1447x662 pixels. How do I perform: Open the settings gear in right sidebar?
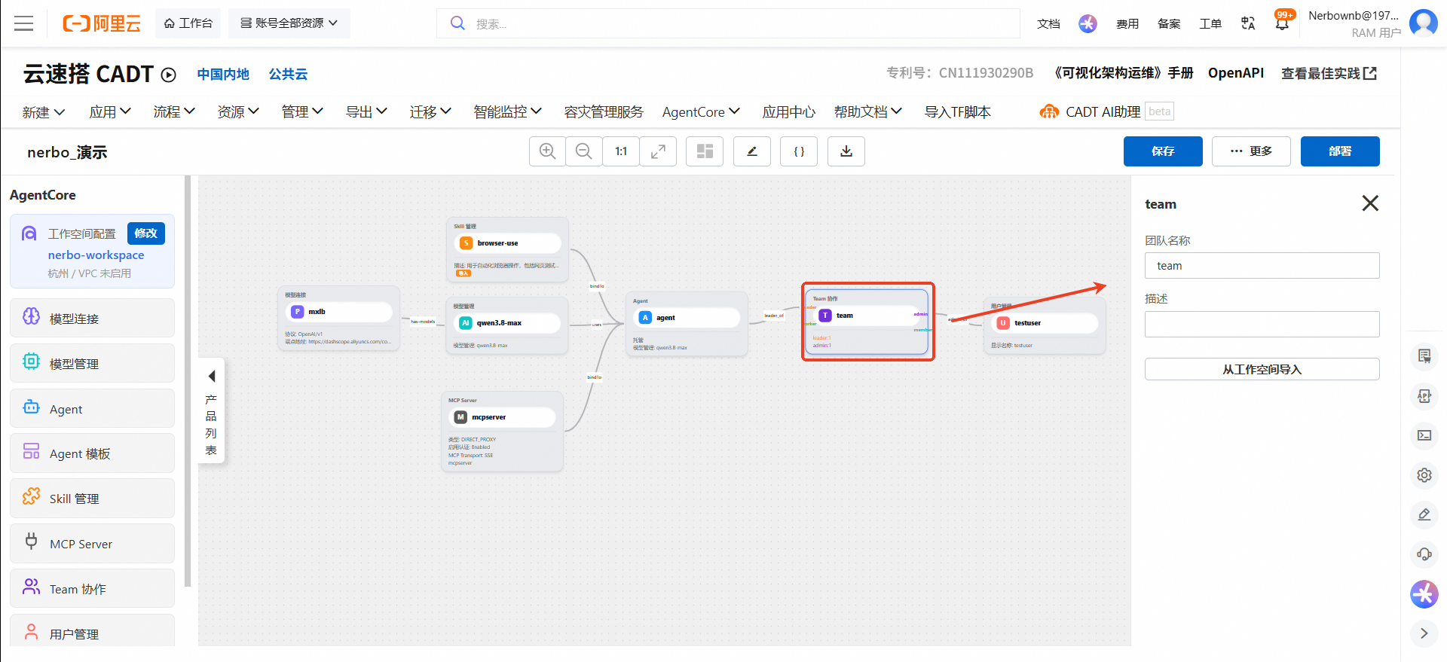point(1424,475)
